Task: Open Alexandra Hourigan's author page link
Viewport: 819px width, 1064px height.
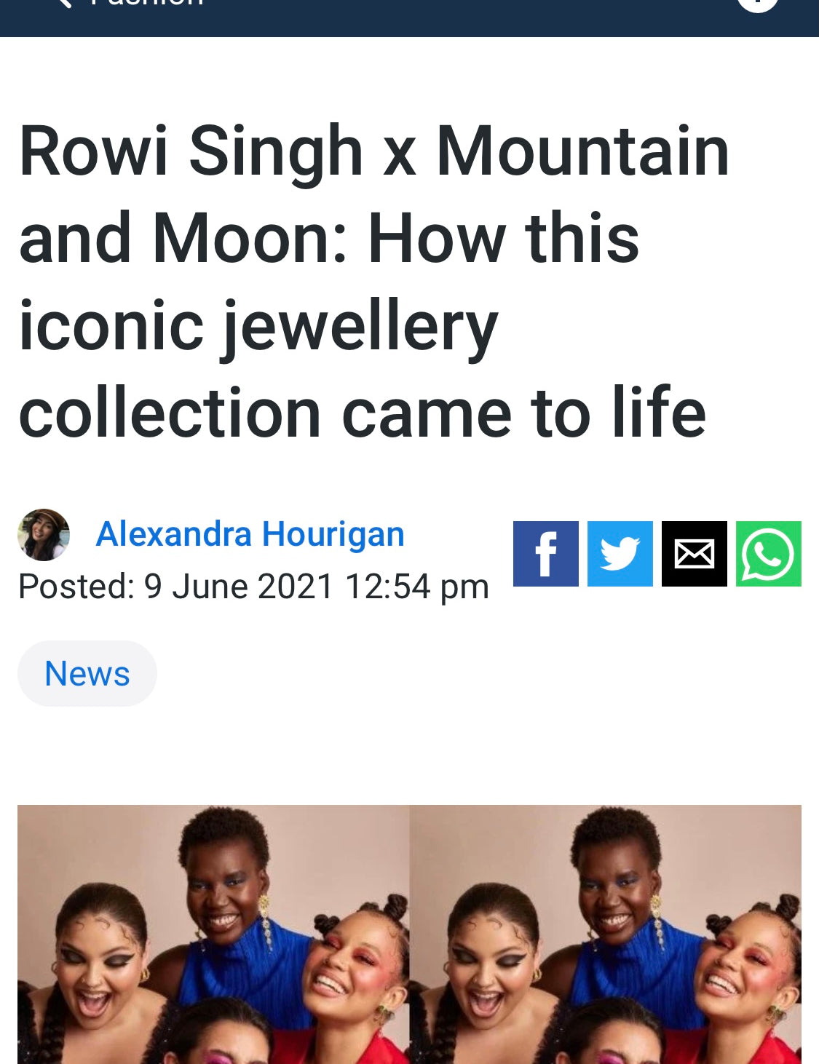Action: point(250,534)
